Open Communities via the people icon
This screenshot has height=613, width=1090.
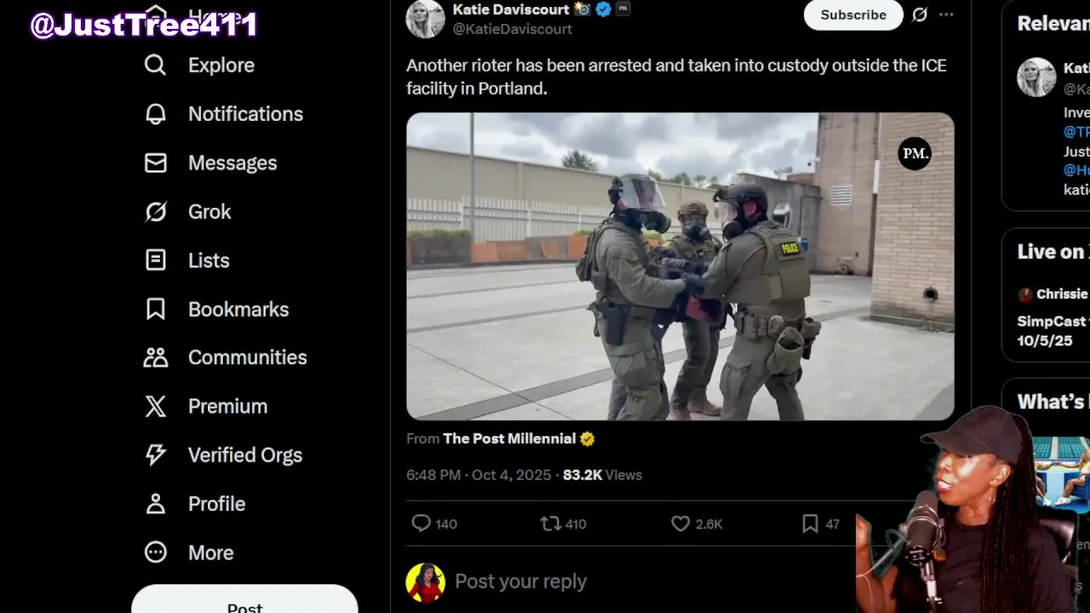155,358
